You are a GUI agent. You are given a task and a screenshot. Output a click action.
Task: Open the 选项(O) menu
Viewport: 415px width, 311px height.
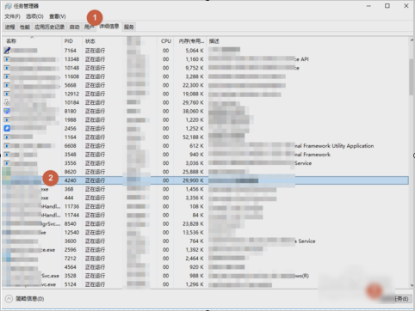pyautogui.click(x=34, y=16)
